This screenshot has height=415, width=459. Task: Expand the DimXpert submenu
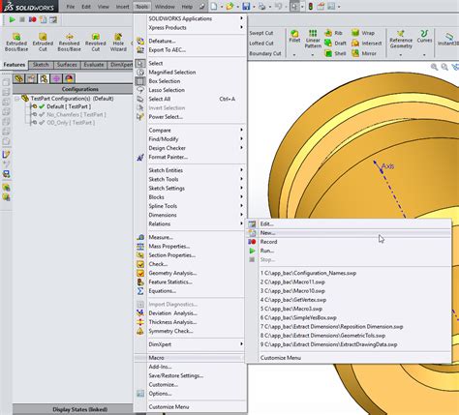(x=190, y=344)
